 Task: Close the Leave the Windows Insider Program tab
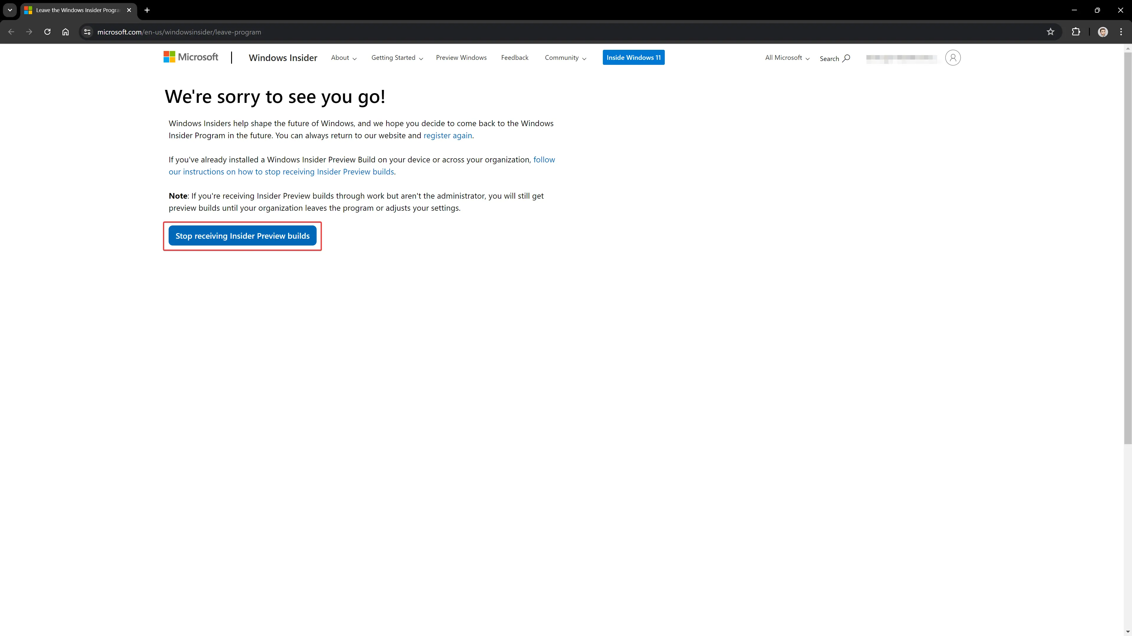129,10
